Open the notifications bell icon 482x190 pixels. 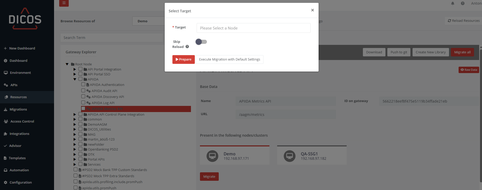[453, 3]
